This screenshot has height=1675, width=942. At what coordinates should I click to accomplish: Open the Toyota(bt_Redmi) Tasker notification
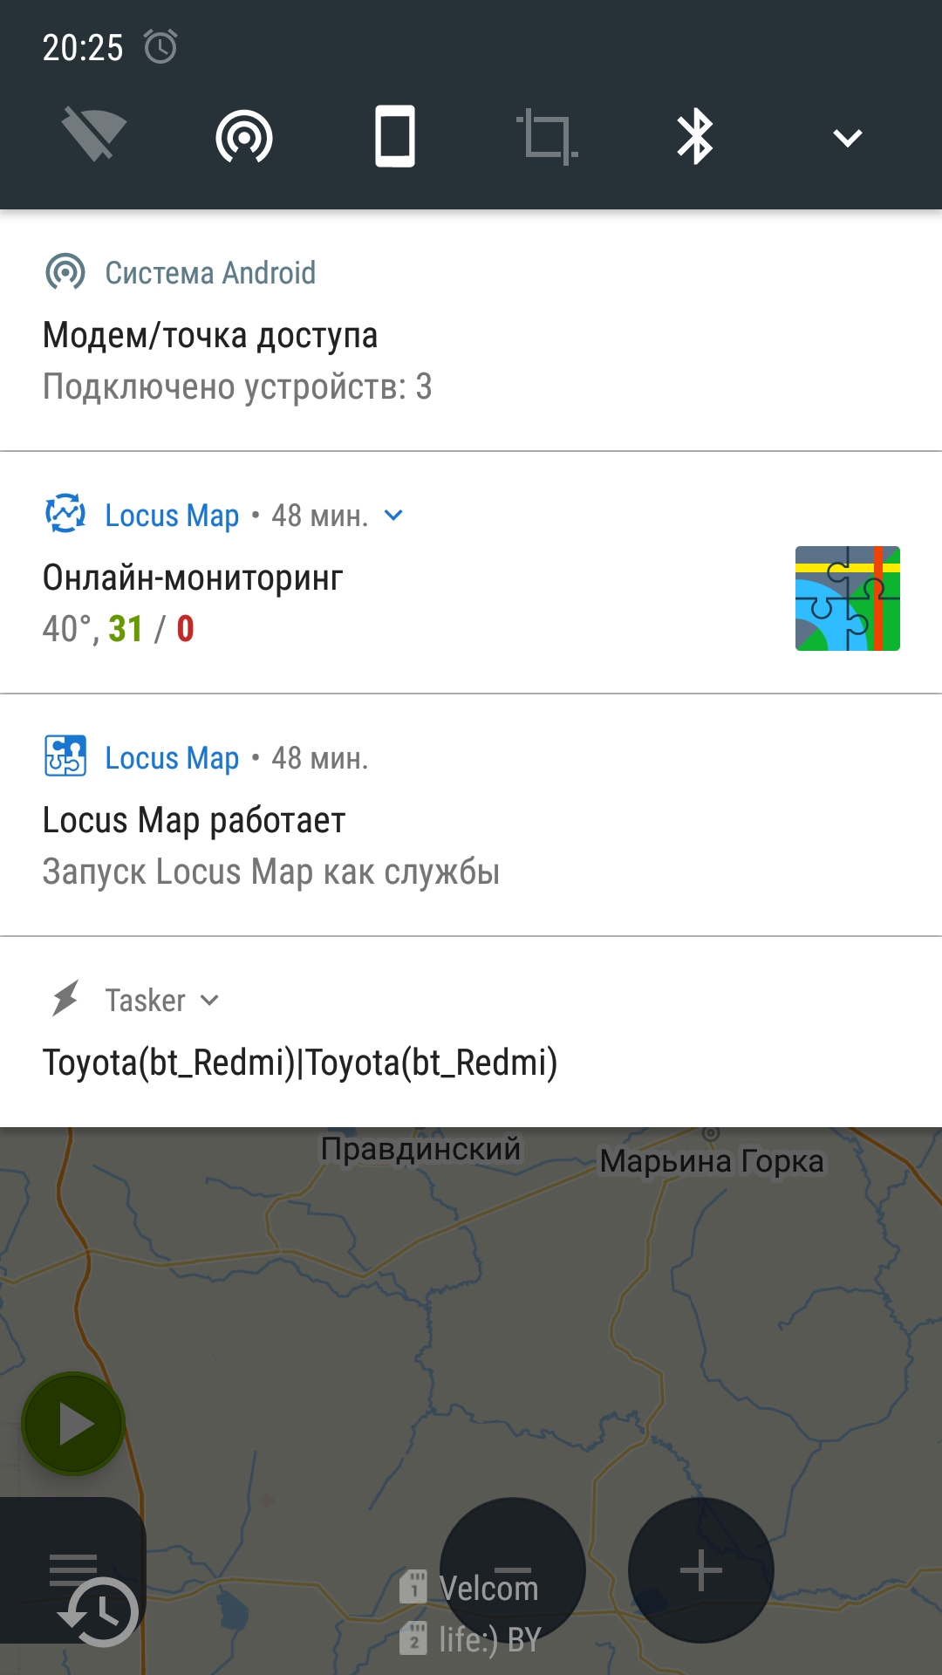coord(471,1032)
